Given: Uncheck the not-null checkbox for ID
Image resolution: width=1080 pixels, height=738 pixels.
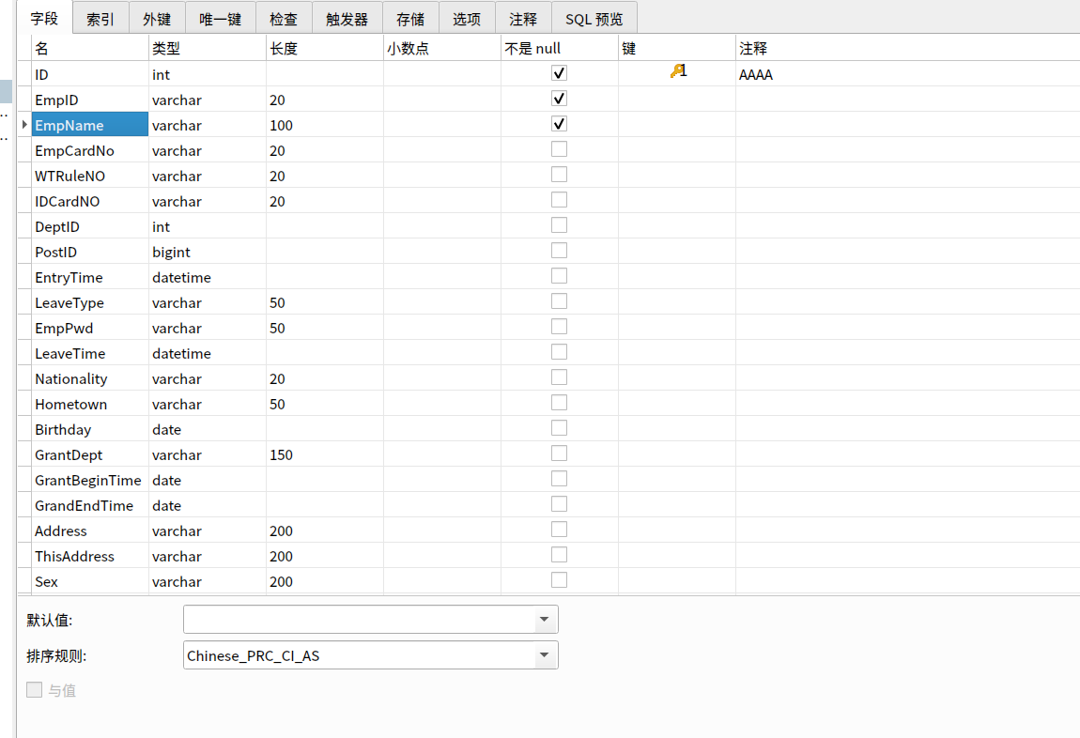Looking at the screenshot, I should click(x=560, y=73).
